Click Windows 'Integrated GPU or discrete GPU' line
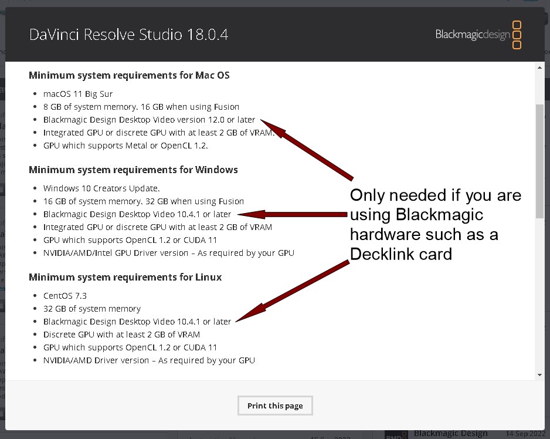This screenshot has height=439, width=550. coord(158,227)
